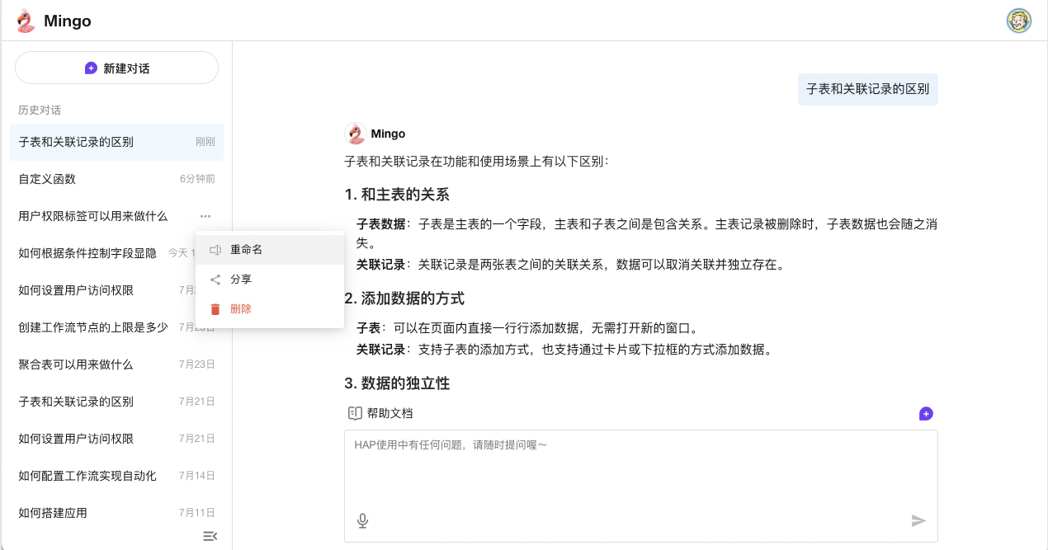Click the Mingo flamingo logo in header
The image size is (1048, 550).
pyautogui.click(x=26, y=21)
